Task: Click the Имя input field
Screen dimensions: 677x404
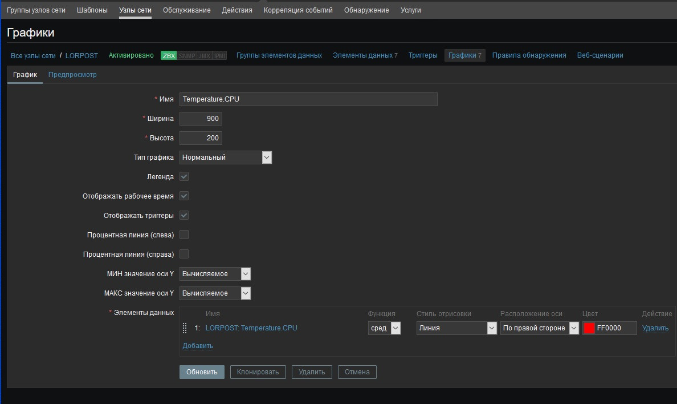Action: [308, 99]
